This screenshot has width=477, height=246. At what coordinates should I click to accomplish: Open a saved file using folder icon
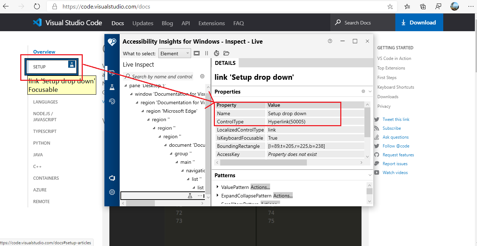click(x=226, y=53)
